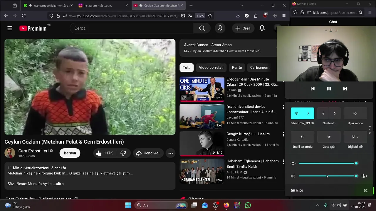376x211 pixels.
Task: Select the Per te filter chip
Action: coord(237,67)
